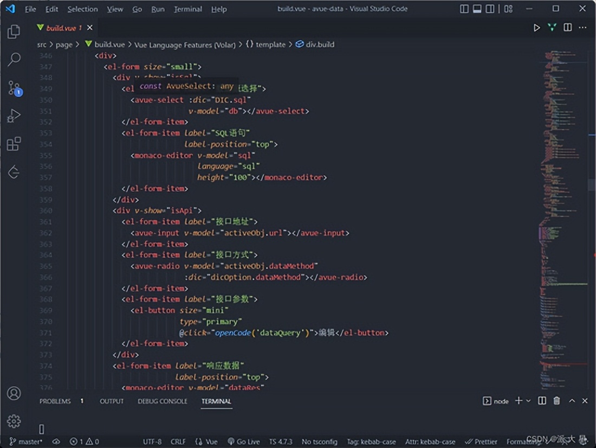Click Go Live in the status bar

point(244,441)
